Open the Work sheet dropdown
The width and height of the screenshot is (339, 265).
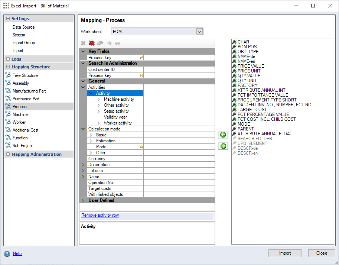pos(199,32)
